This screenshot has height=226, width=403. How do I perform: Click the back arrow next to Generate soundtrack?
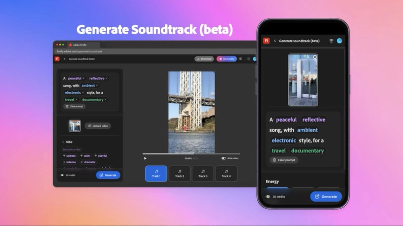(x=65, y=59)
